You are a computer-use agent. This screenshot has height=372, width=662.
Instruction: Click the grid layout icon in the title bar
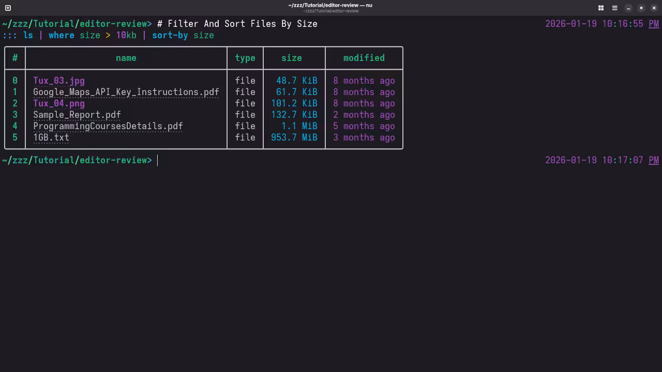click(600, 8)
